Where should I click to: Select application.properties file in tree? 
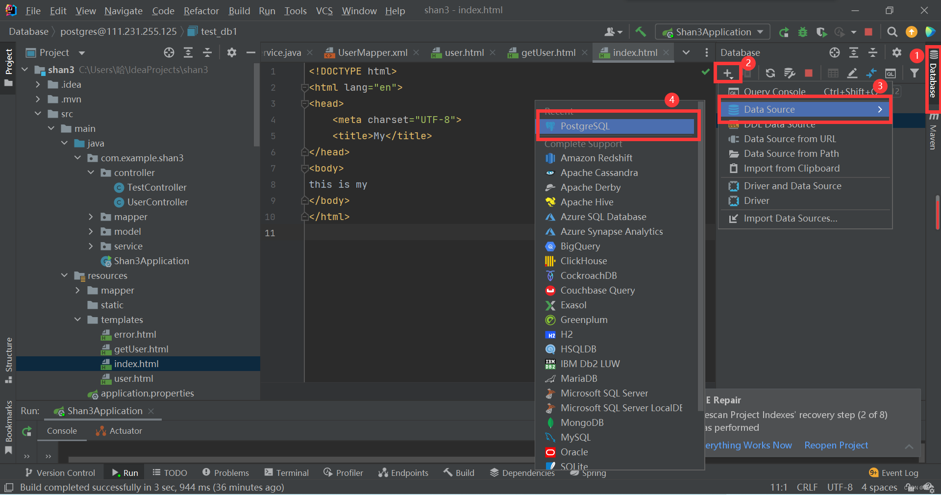147,393
